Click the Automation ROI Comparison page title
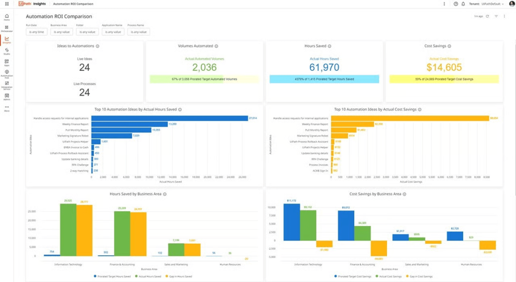 coord(59,17)
